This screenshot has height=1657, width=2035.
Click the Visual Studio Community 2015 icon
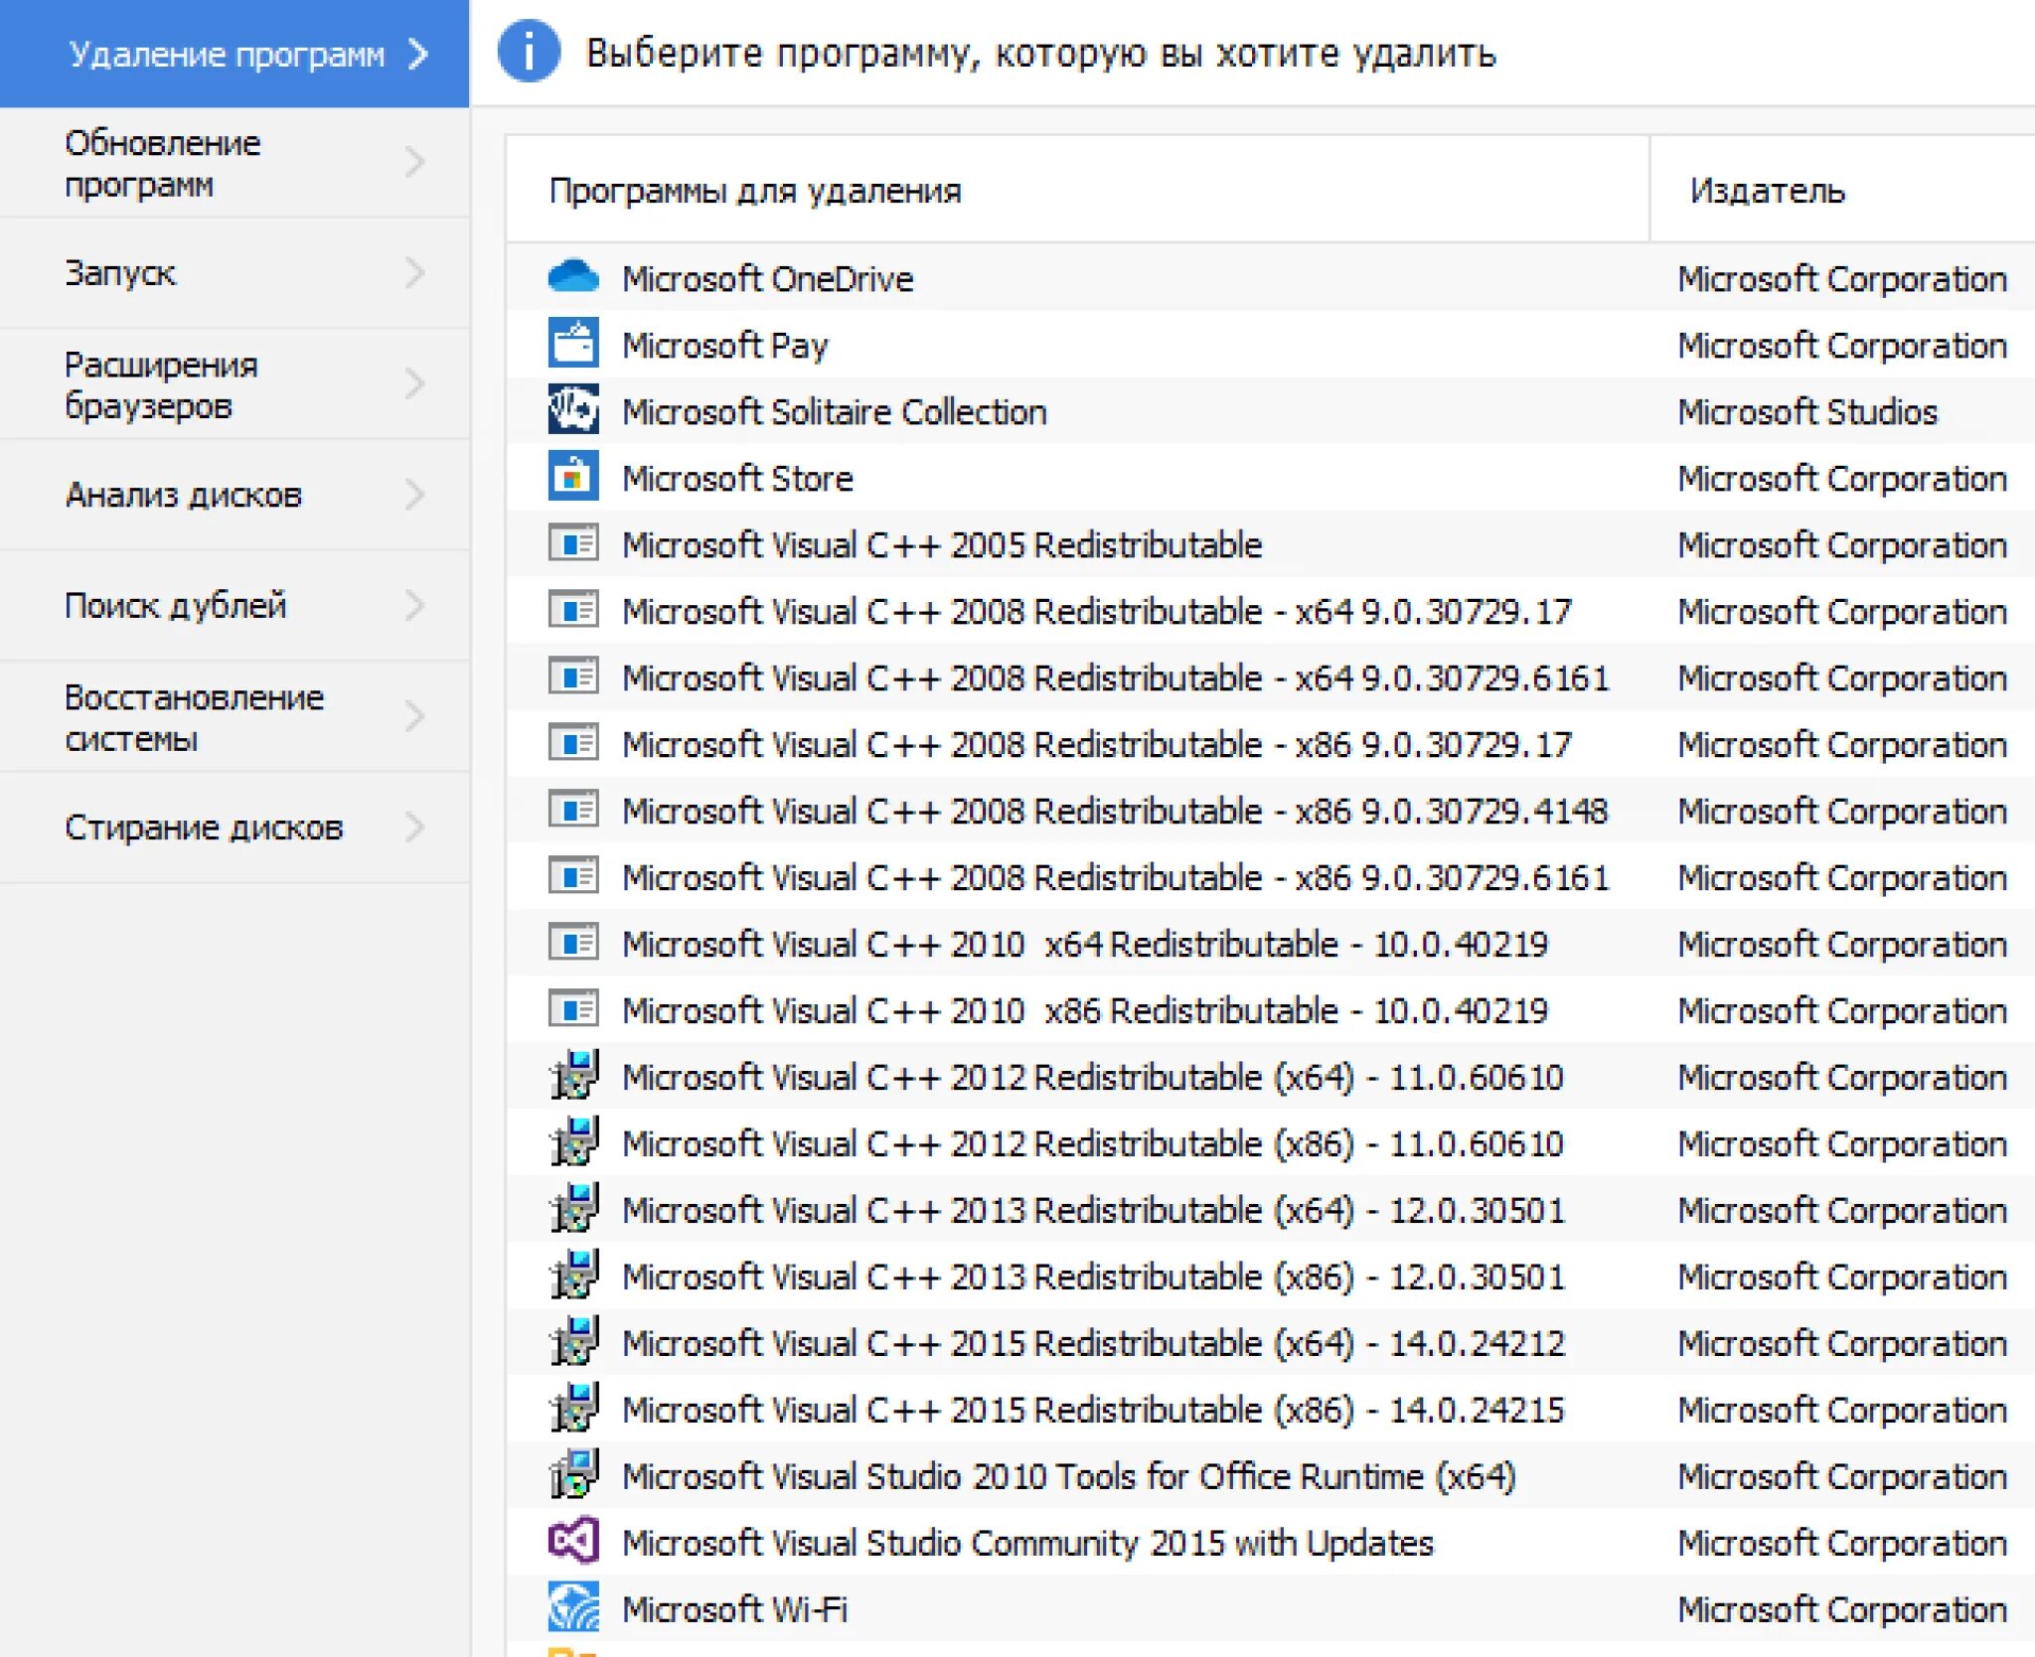click(574, 1542)
